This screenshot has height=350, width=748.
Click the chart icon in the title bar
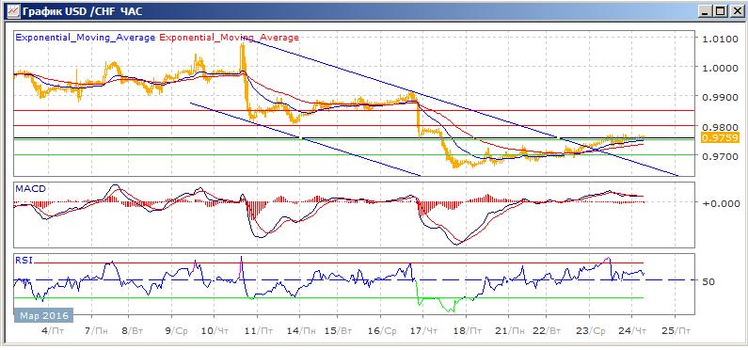click(14, 10)
